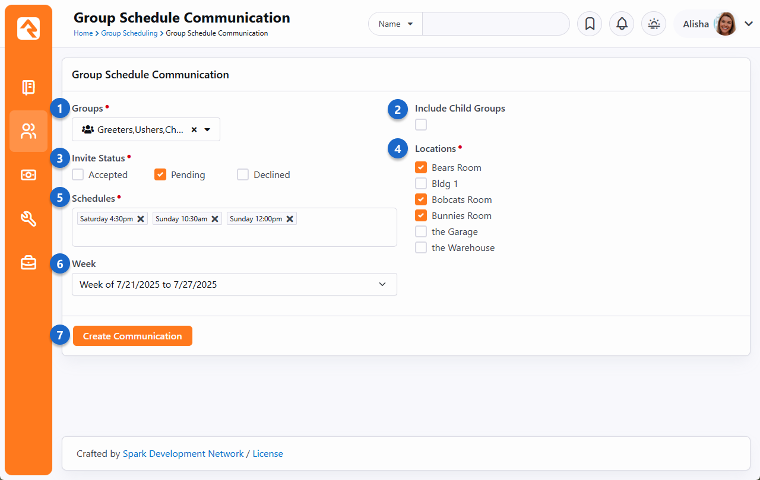760x480 pixels.
Task: Check the Accepted invite status box
Action: (78, 175)
